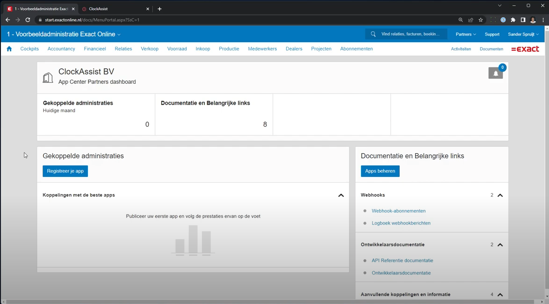This screenshot has height=304, width=549.
Task: Open the notifications bell icon
Action: coord(495,73)
